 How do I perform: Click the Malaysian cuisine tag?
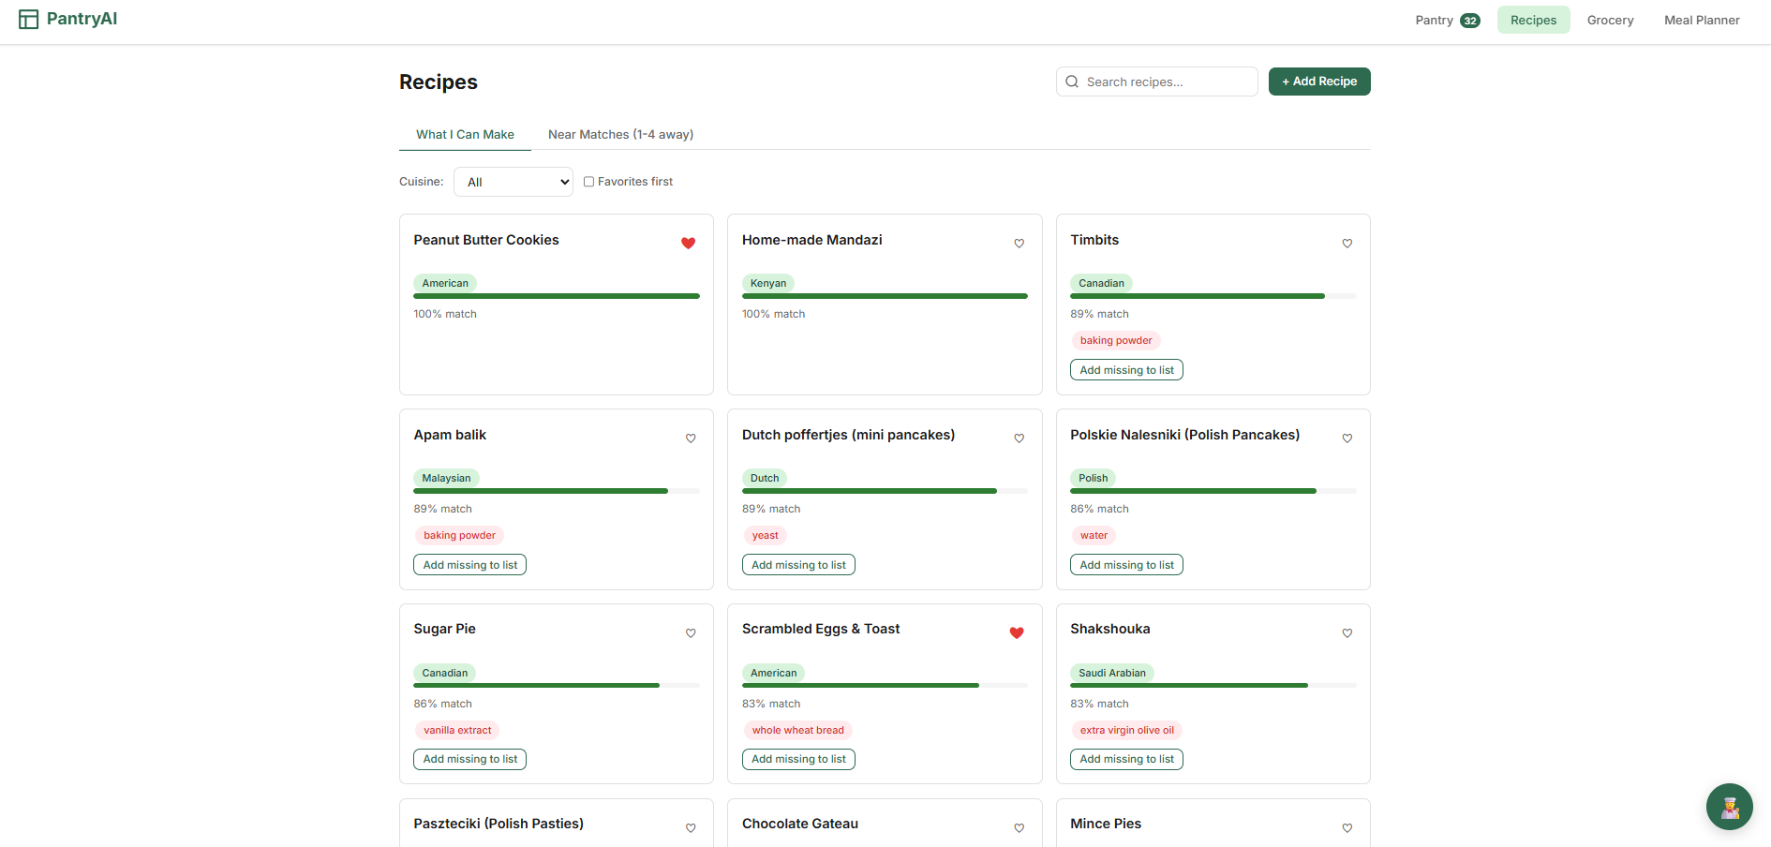pyautogui.click(x=446, y=478)
